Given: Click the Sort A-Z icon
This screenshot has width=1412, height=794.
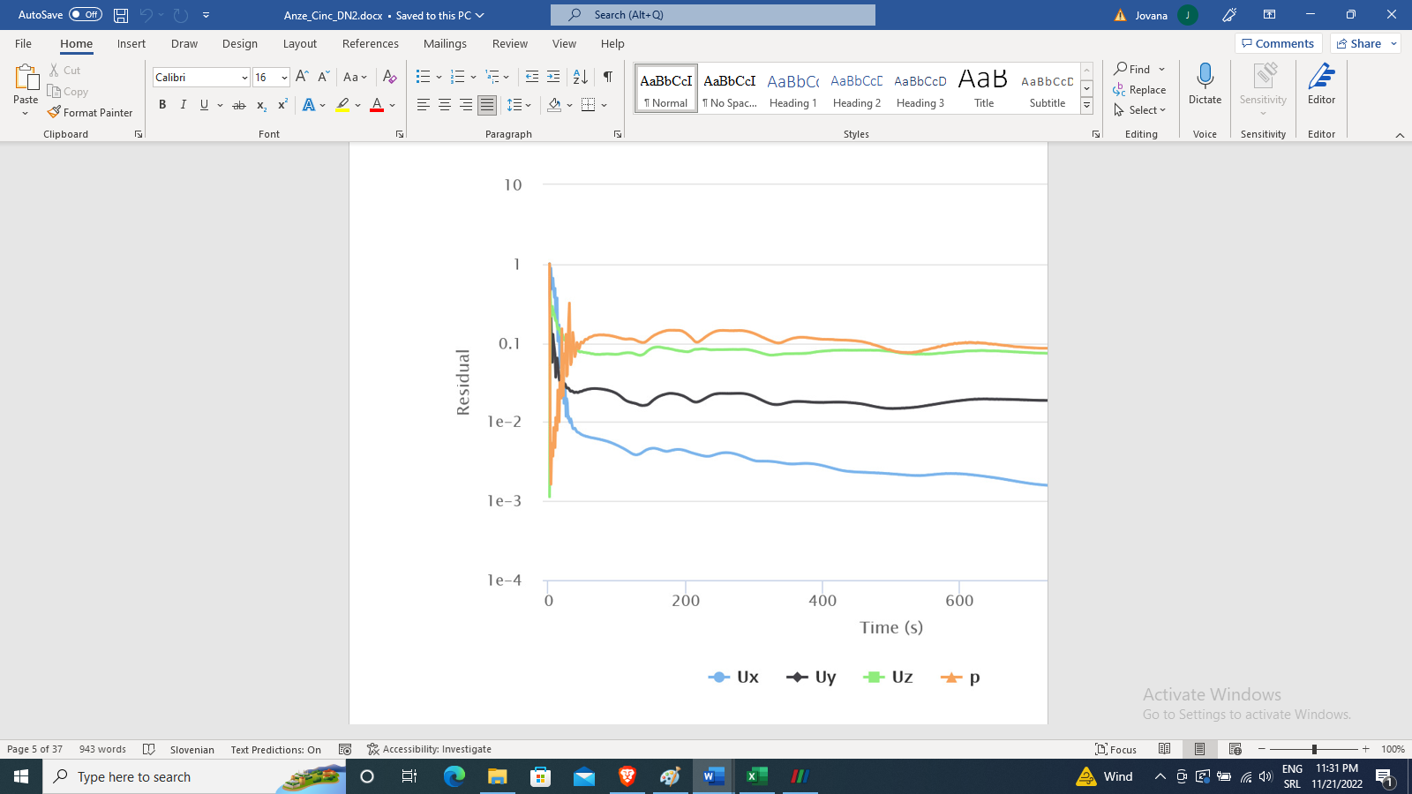Looking at the screenshot, I should click(580, 77).
